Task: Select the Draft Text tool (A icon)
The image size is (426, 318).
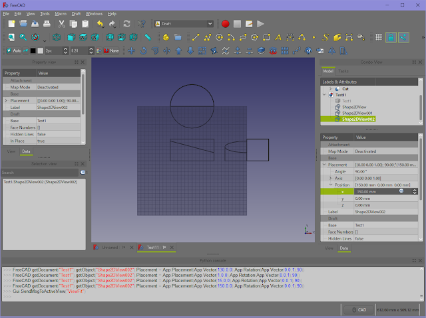Action: [279, 37]
